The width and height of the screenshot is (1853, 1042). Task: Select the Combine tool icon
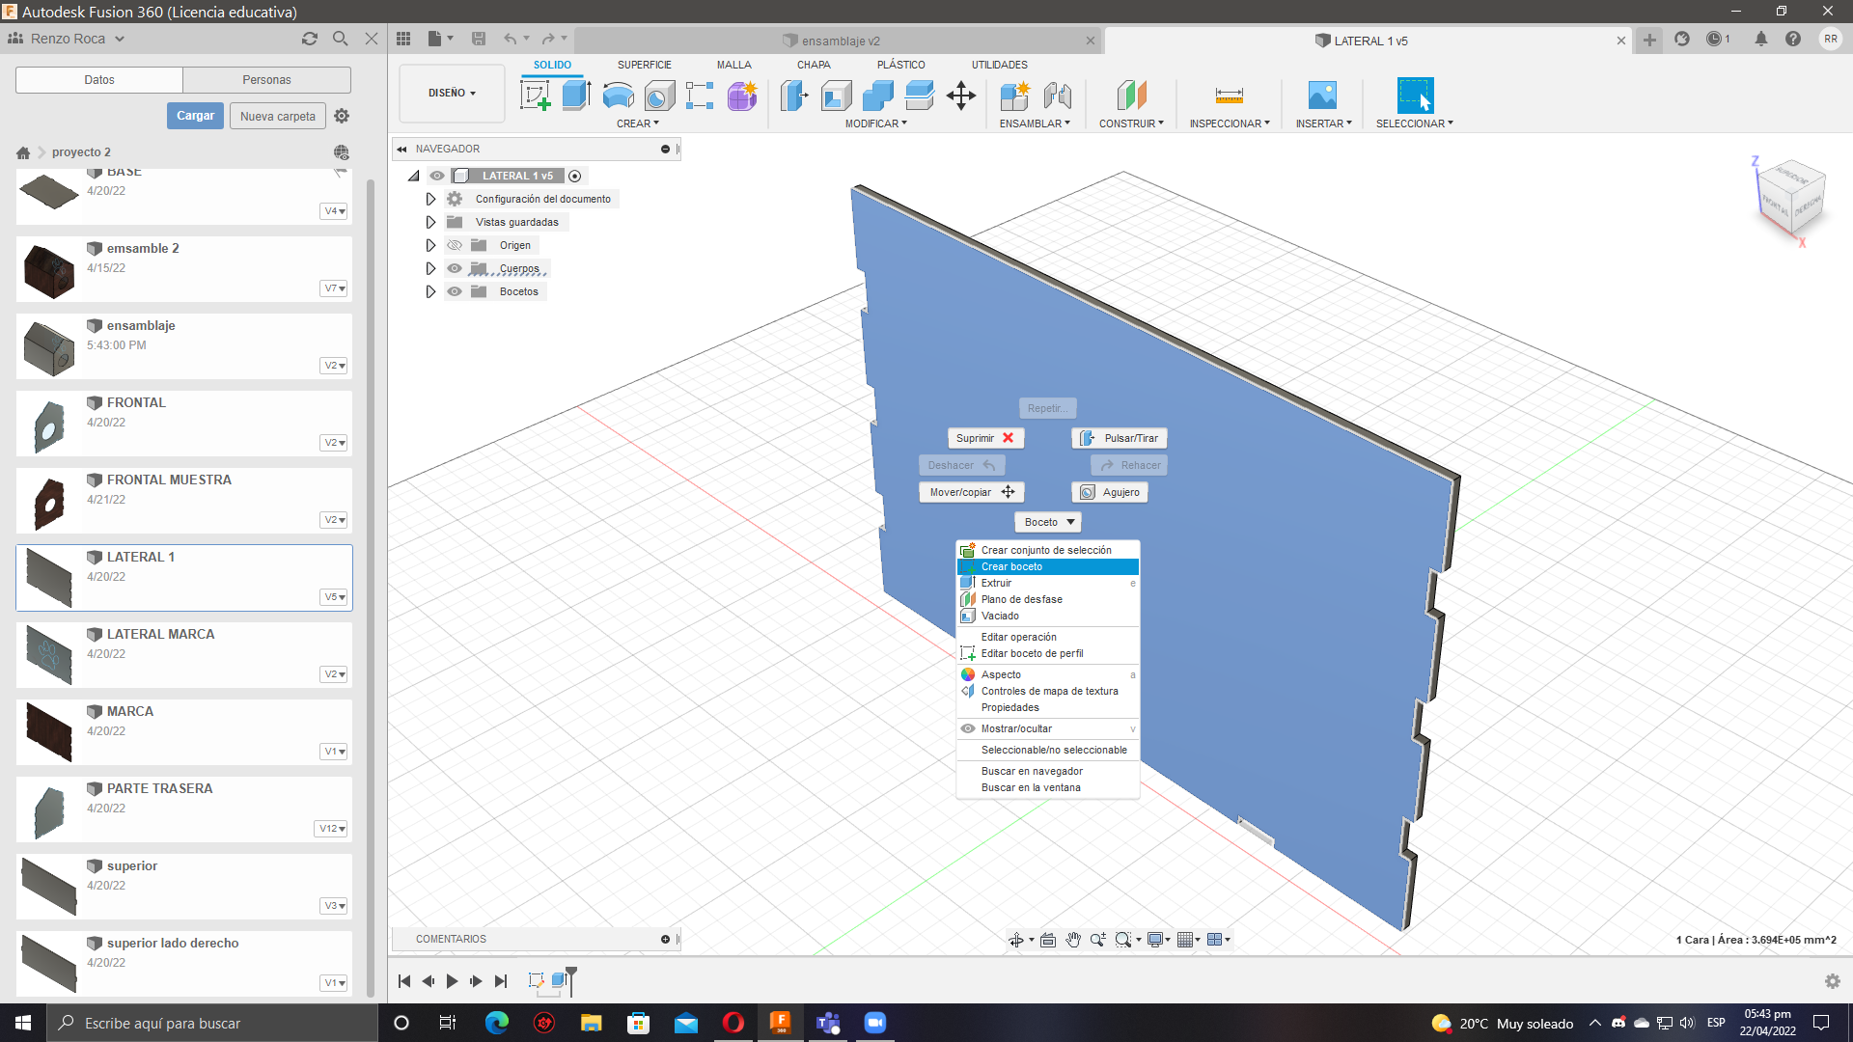tap(877, 96)
